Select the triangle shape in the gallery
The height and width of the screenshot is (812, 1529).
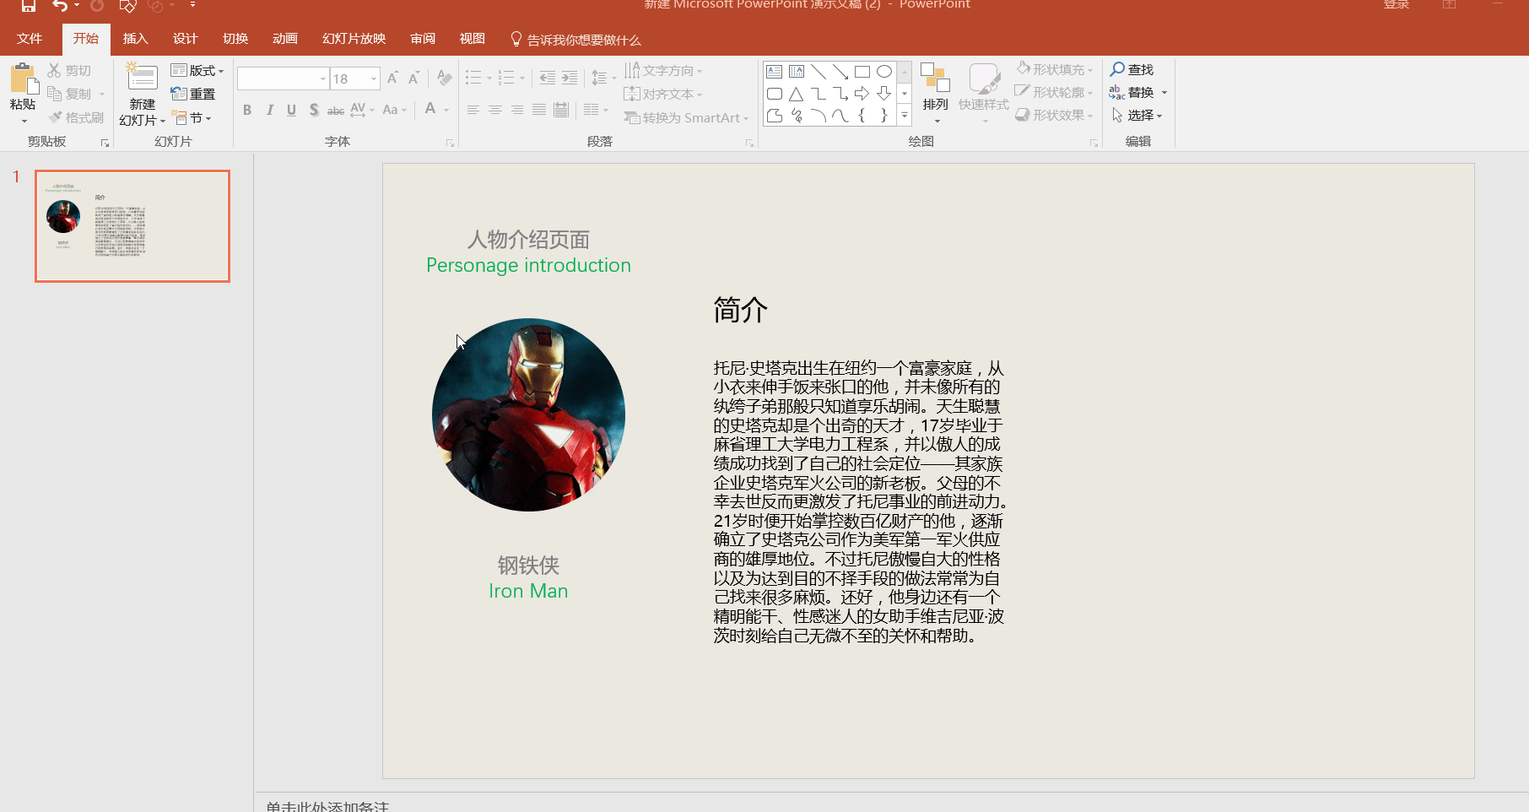point(797,94)
